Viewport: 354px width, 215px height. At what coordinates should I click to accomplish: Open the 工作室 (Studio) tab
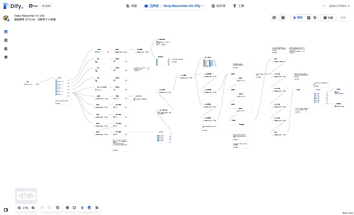coord(152,6)
